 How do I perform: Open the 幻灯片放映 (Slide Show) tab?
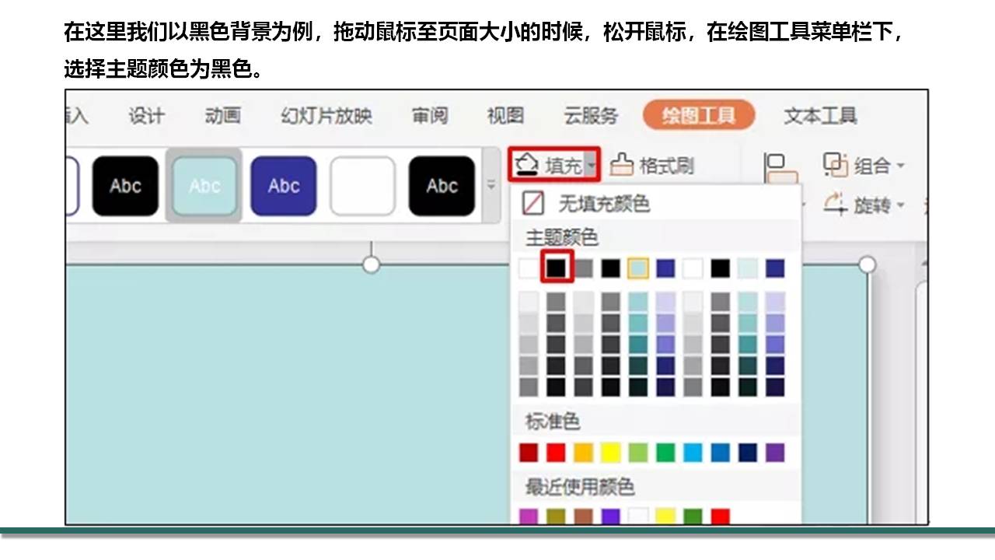click(x=326, y=116)
